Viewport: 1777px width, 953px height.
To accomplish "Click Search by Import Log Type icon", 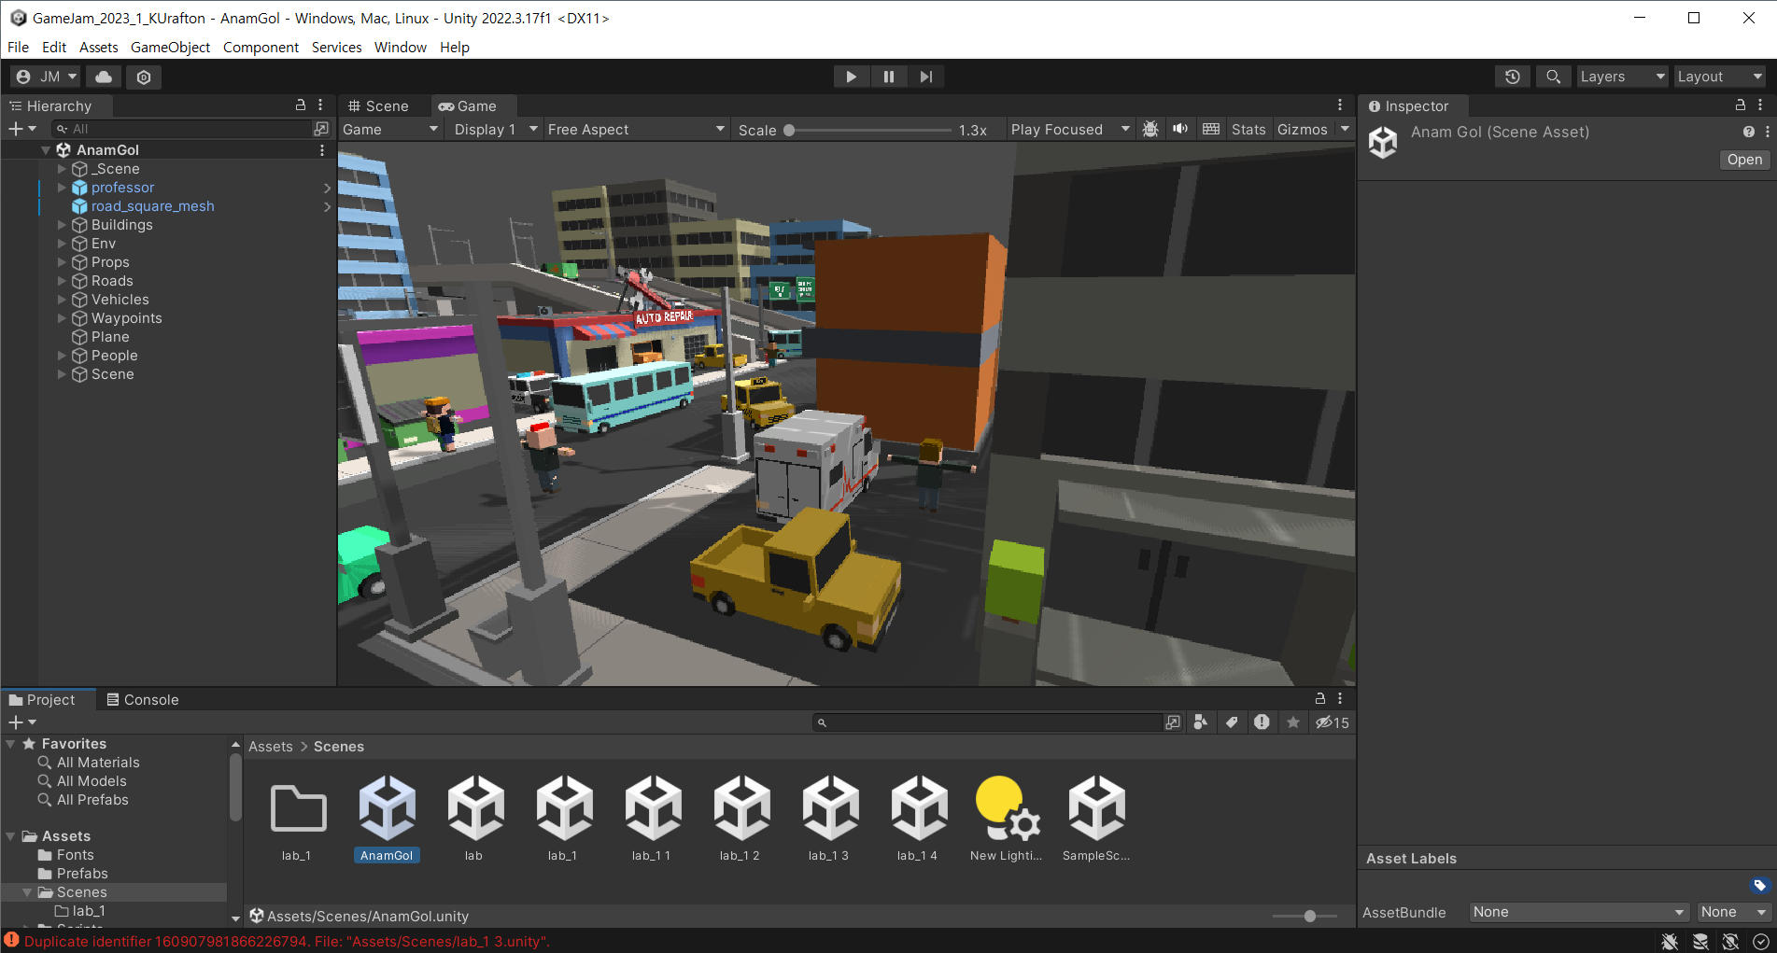I will click(1262, 722).
